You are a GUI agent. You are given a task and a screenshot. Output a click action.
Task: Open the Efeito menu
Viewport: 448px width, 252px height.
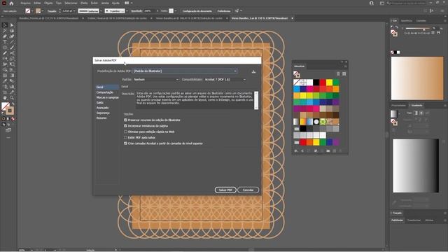(x=84, y=3)
